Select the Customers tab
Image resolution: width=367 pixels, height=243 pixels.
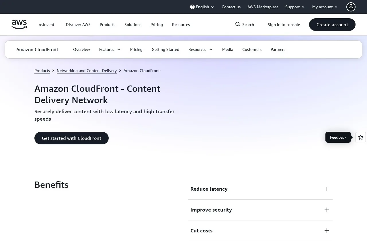click(252, 49)
